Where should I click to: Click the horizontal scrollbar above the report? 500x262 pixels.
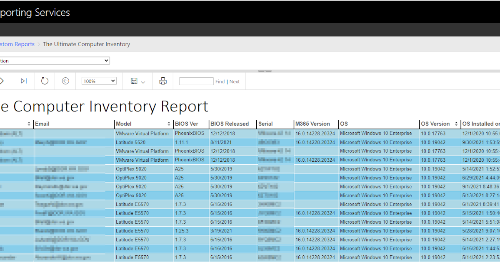pos(265,71)
